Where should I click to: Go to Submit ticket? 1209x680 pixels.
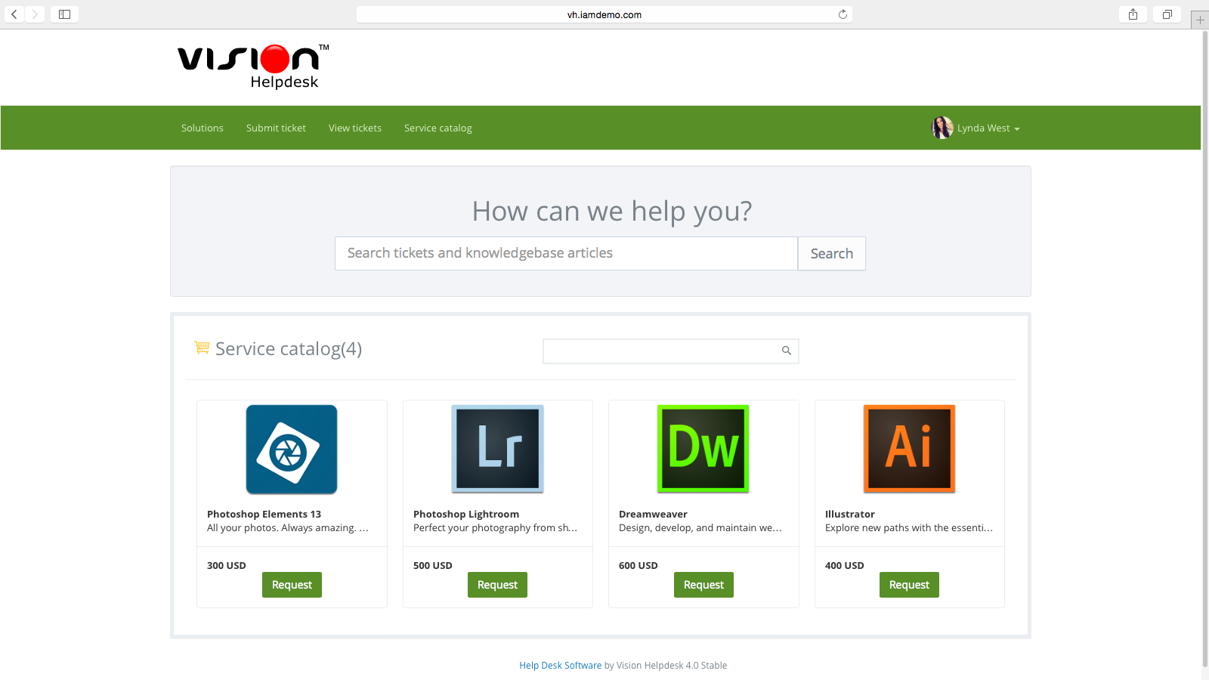tap(276, 128)
